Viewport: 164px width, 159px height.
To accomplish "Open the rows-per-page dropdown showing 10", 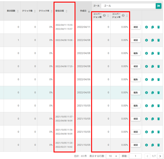I will tap(113, 156).
